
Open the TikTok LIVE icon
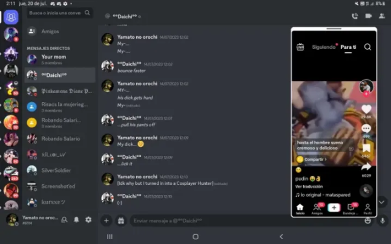click(x=300, y=47)
